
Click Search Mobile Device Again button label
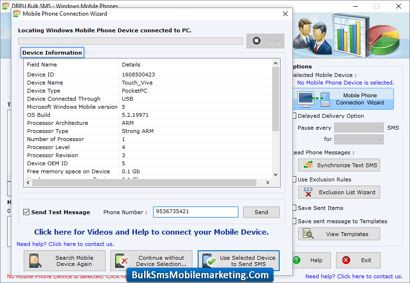pyautogui.click(x=74, y=261)
